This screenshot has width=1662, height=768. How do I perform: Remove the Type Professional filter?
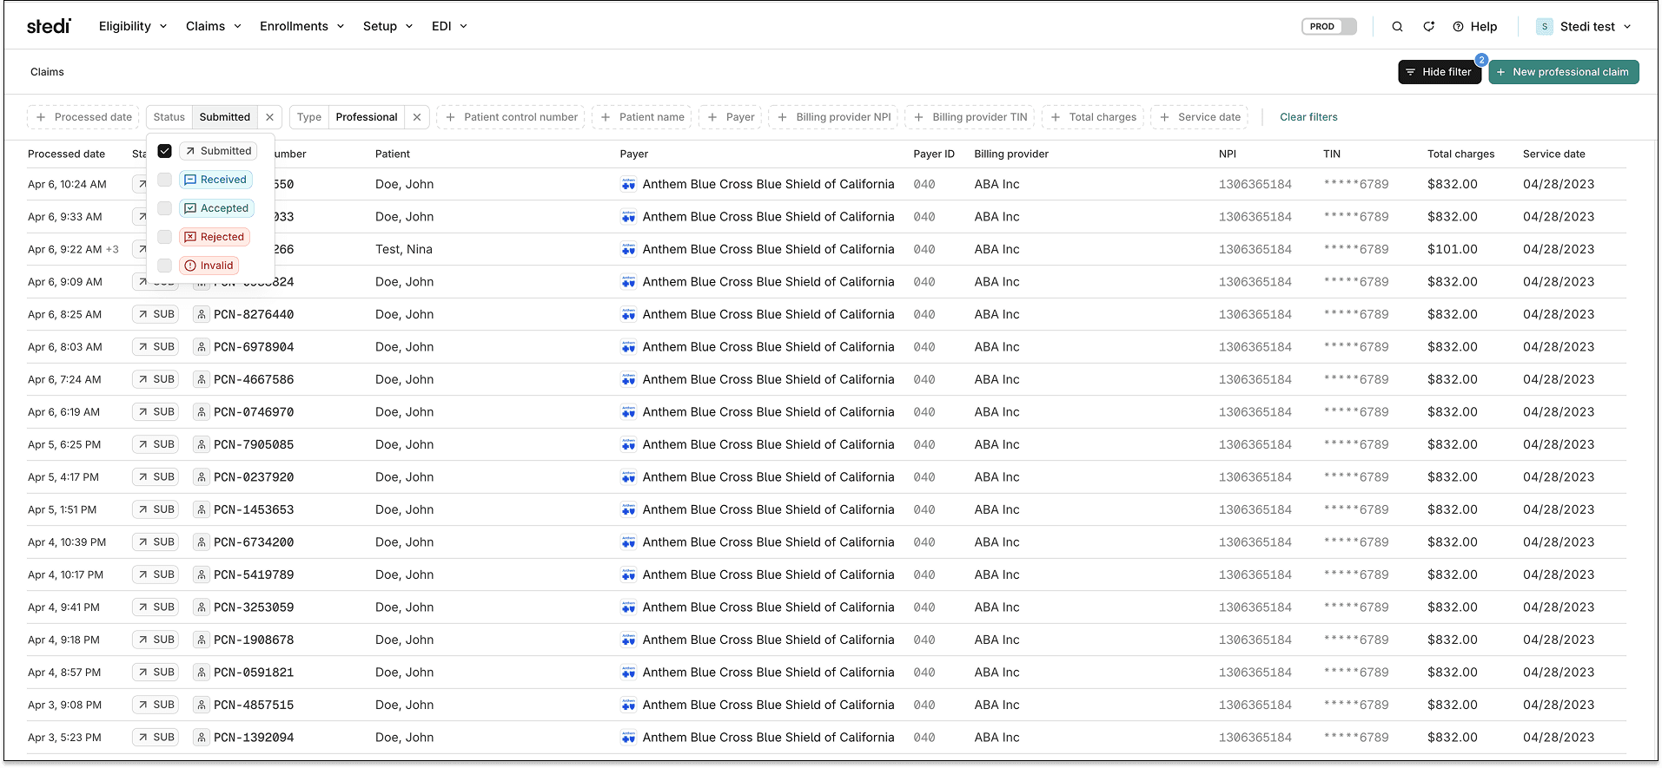(x=417, y=117)
